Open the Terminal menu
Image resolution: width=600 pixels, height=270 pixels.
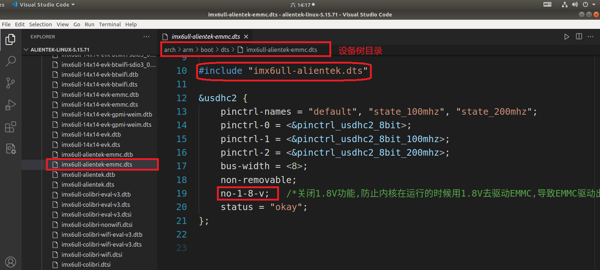pos(110,24)
